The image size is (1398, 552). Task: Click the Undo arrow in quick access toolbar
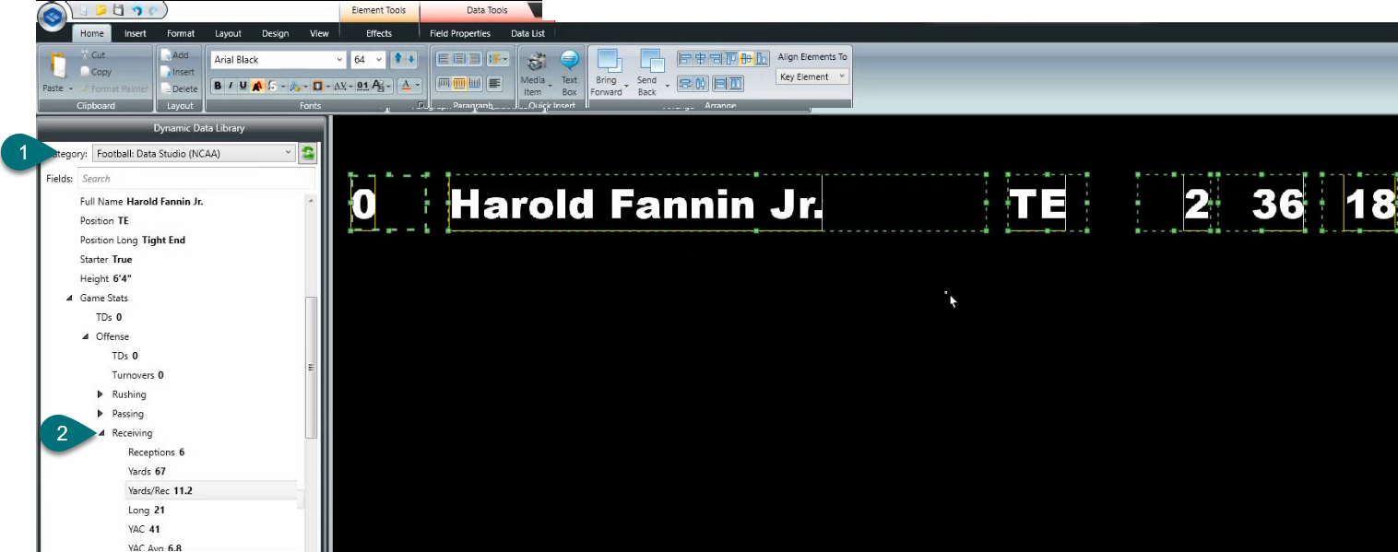pyautogui.click(x=136, y=10)
